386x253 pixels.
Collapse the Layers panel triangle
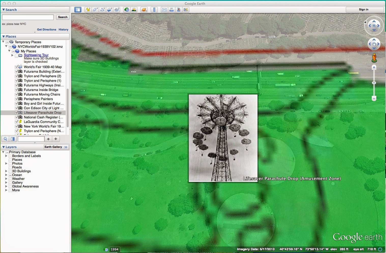tap(4, 147)
